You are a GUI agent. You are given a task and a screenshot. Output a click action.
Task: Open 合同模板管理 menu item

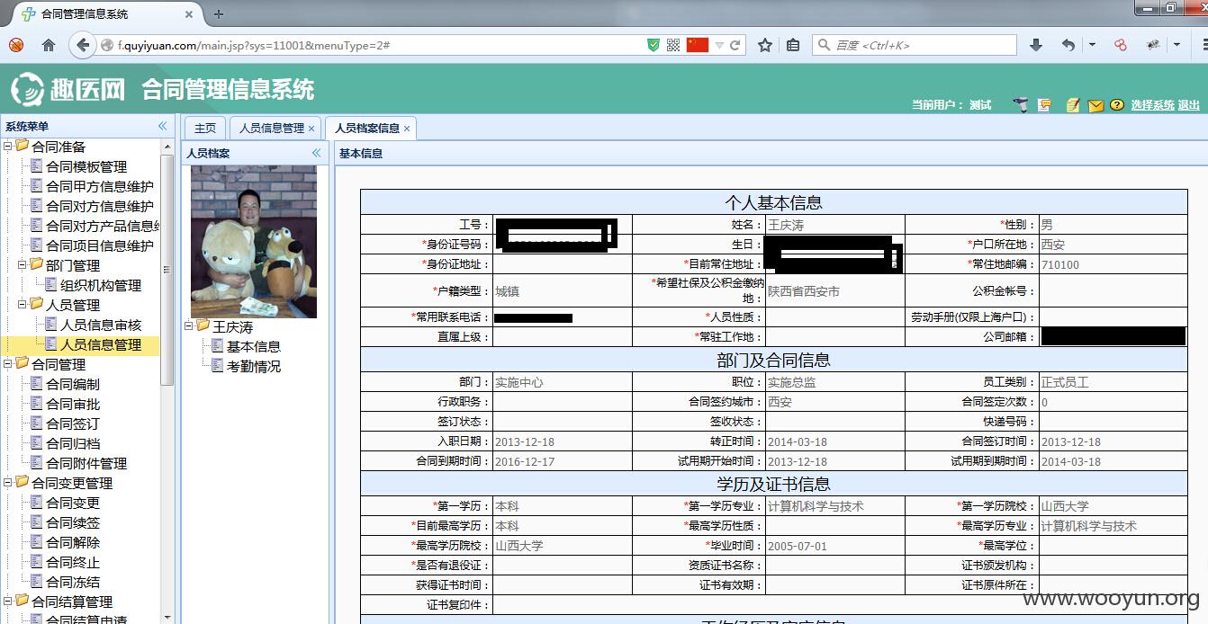[x=86, y=166]
